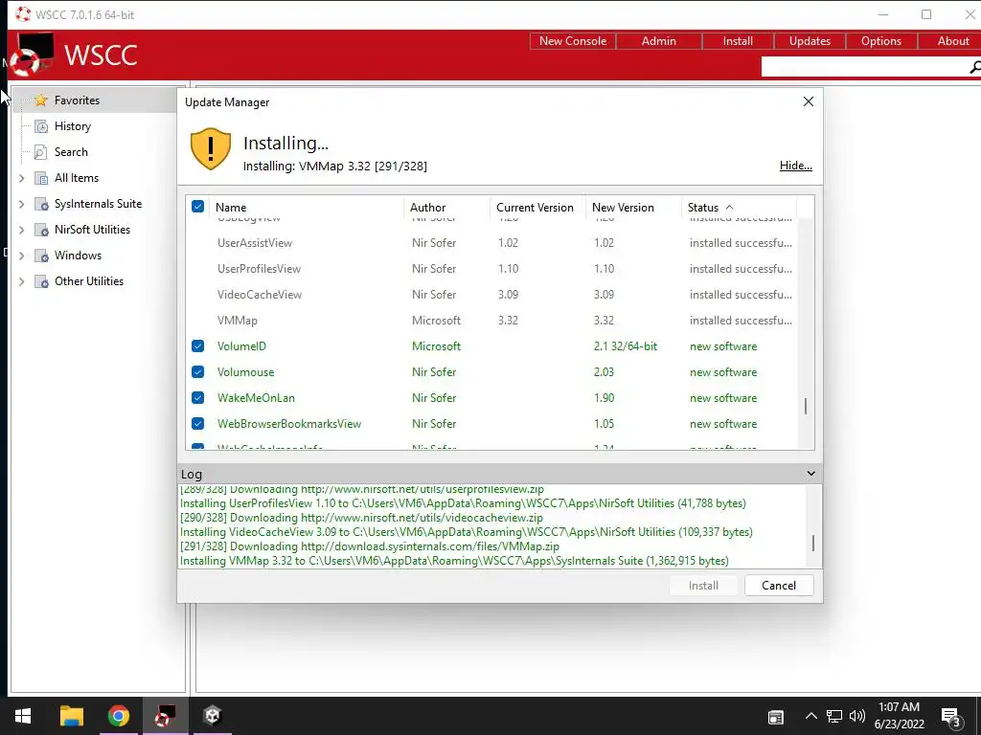Click the Other Utilities icon
The image size is (981, 735).
[40, 281]
